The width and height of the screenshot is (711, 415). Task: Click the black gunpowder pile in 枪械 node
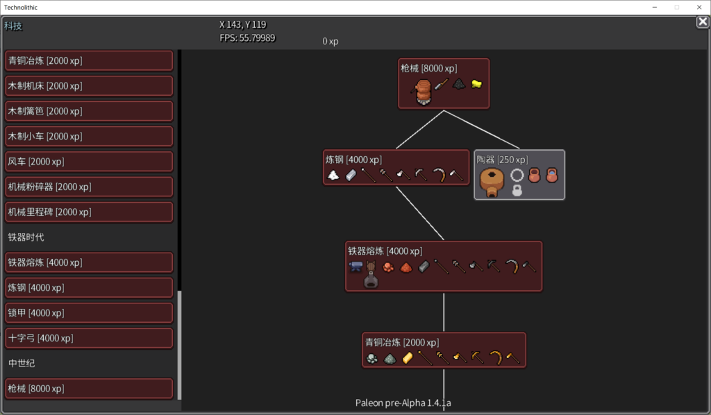click(459, 84)
